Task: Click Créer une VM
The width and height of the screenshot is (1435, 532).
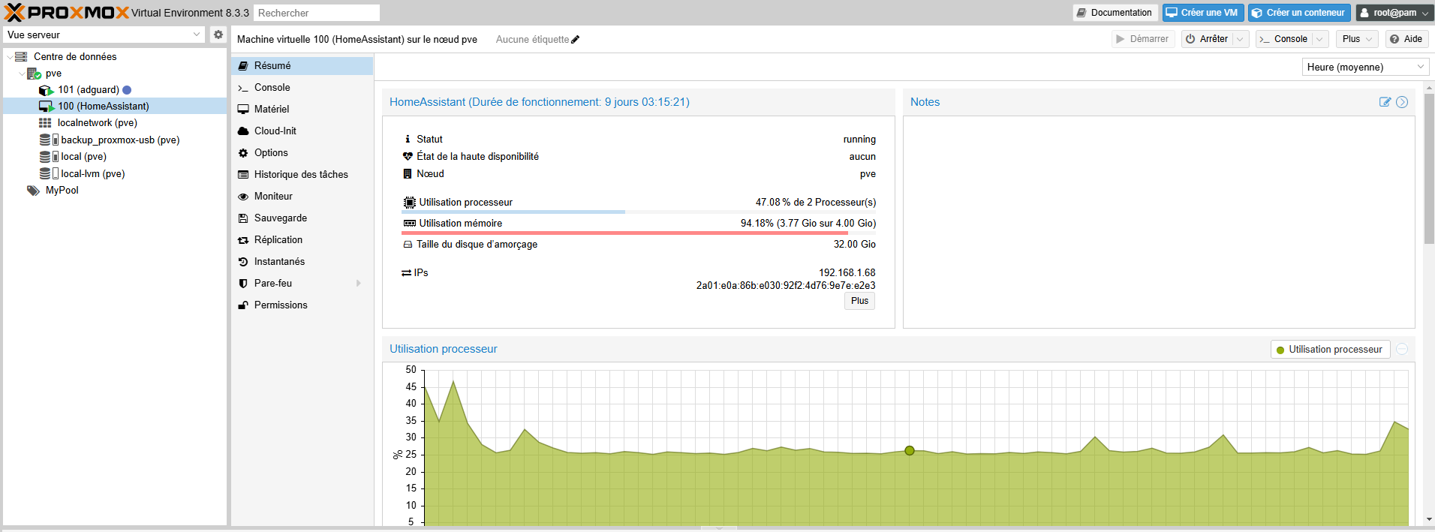Action: pos(1202,13)
